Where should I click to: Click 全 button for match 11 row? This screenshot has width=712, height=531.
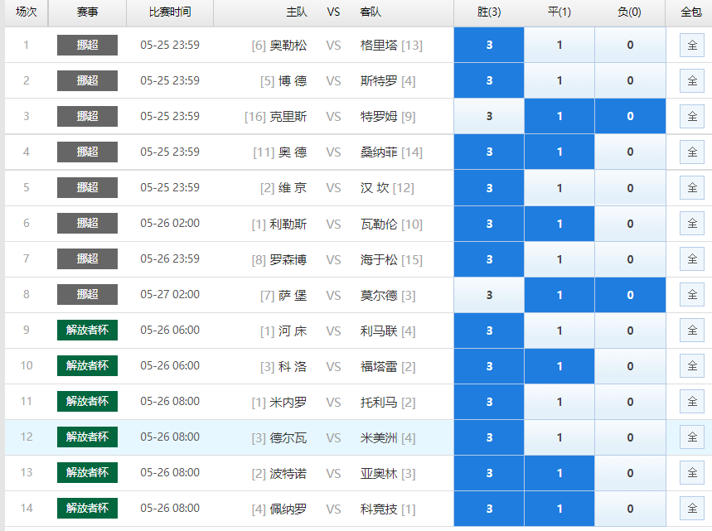692,401
